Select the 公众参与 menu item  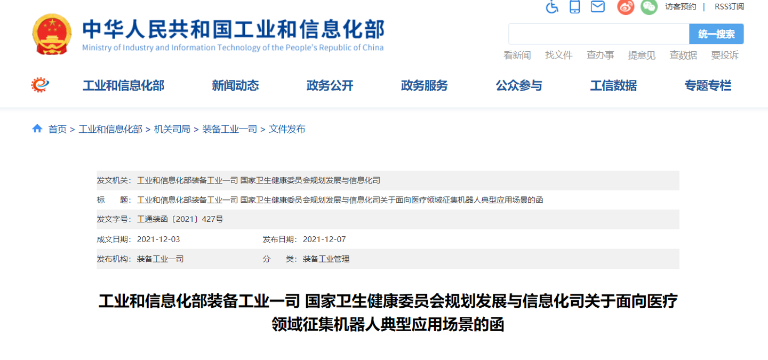pyautogui.click(x=519, y=85)
